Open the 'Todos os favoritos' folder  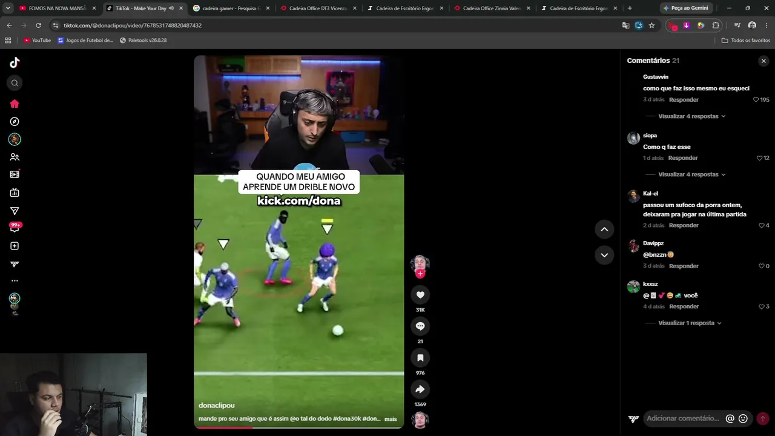tap(746, 41)
